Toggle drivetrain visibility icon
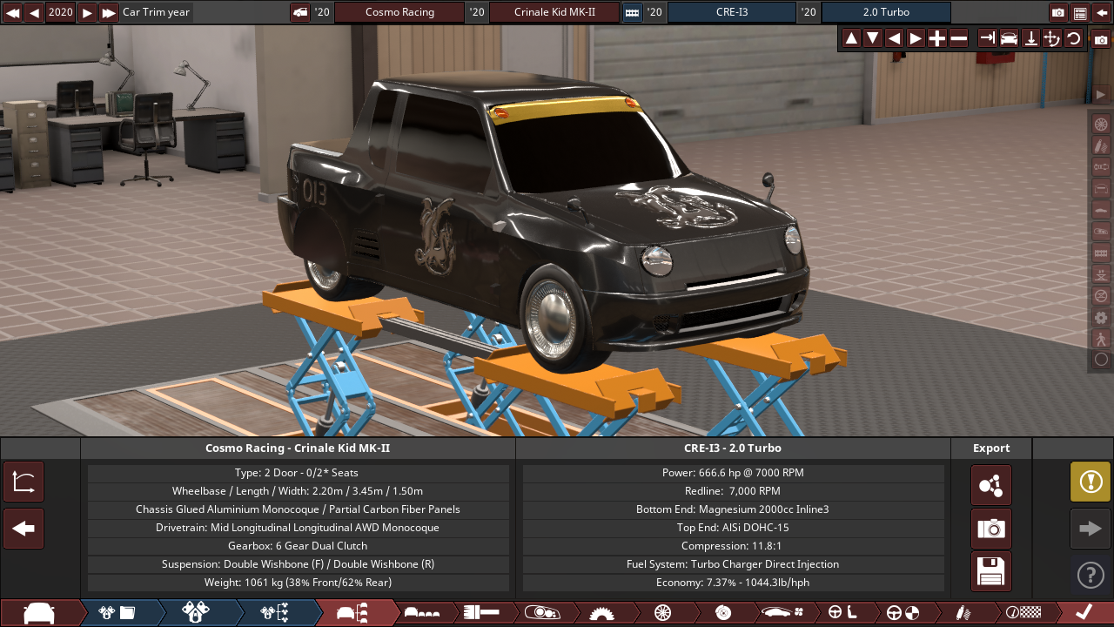1114x627 pixels. point(1101,166)
